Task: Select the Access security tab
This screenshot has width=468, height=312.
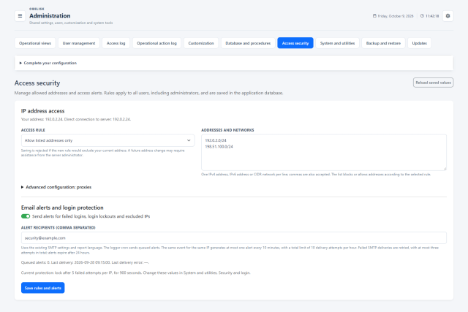Action: pyautogui.click(x=295, y=43)
